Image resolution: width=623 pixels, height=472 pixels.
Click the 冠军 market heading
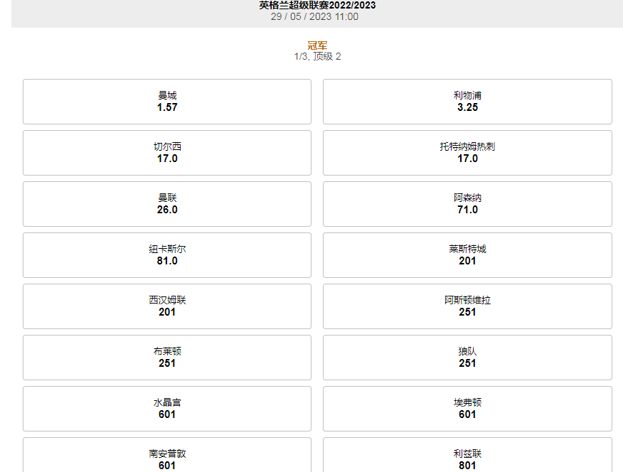point(317,45)
